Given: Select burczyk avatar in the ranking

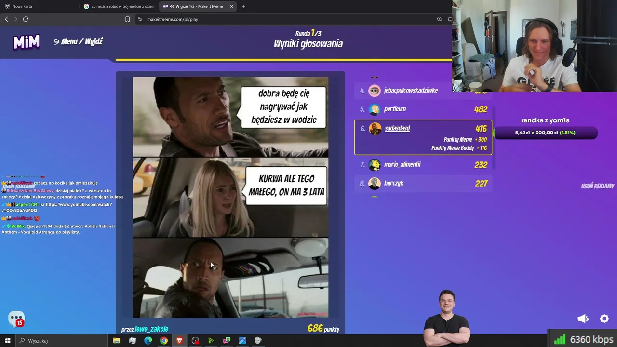Looking at the screenshot, I should [x=375, y=184].
